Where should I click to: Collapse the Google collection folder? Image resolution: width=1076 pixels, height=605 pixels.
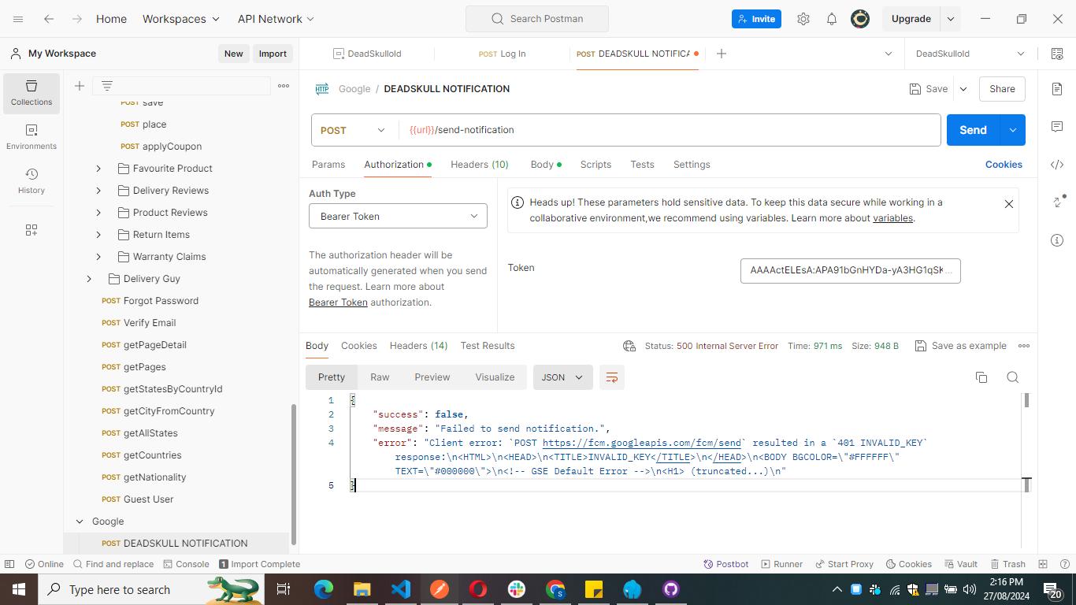click(80, 521)
